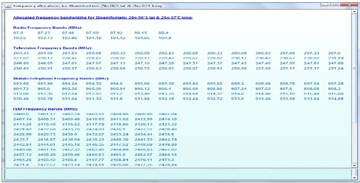Click inside the empty bottom text pane
The height and width of the screenshot is (183, 360).
178,174
